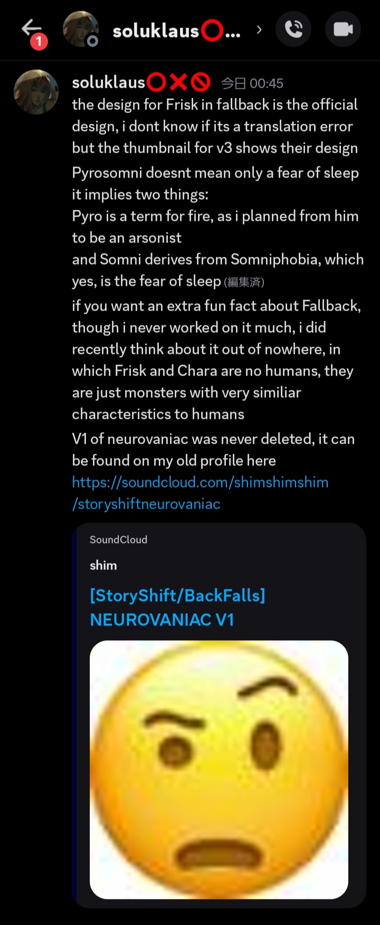Open the header soluklaus name title

177,31
